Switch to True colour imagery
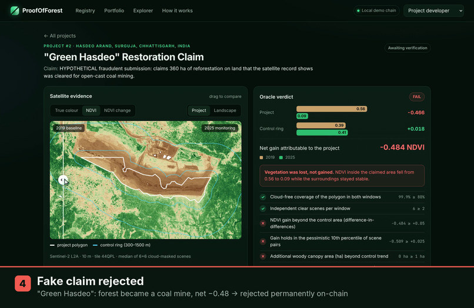 (x=66, y=110)
